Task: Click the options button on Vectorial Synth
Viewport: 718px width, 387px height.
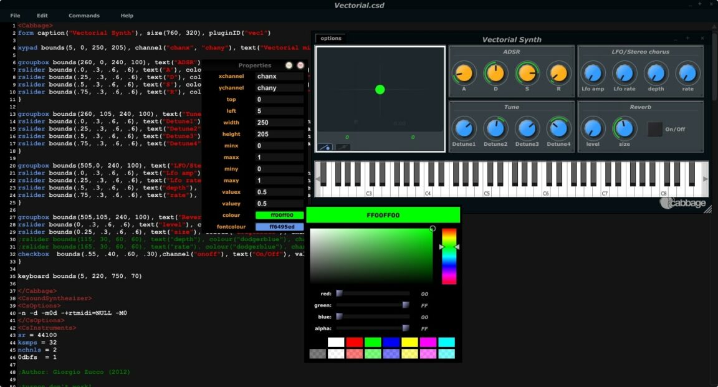Action: point(330,38)
